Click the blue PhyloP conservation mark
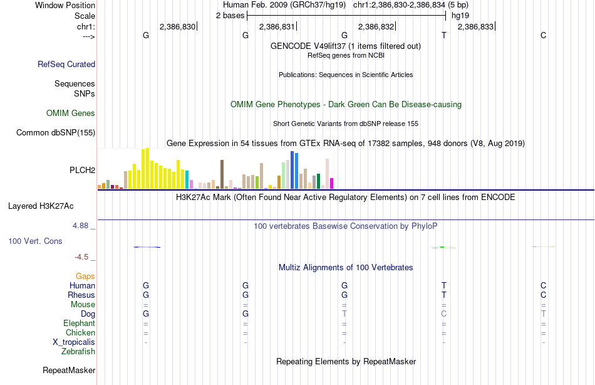Screen dimensions: 595x385 [x=147, y=247]
